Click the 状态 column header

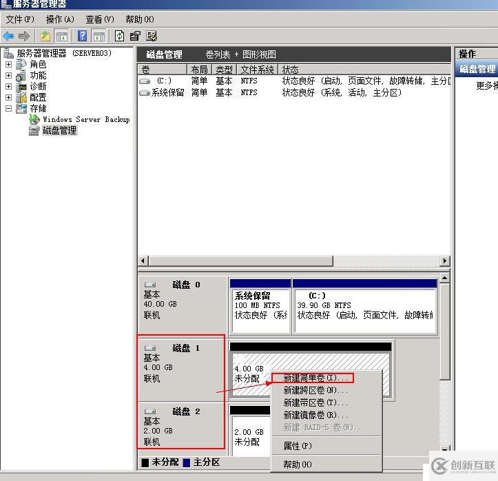point(364,70)
